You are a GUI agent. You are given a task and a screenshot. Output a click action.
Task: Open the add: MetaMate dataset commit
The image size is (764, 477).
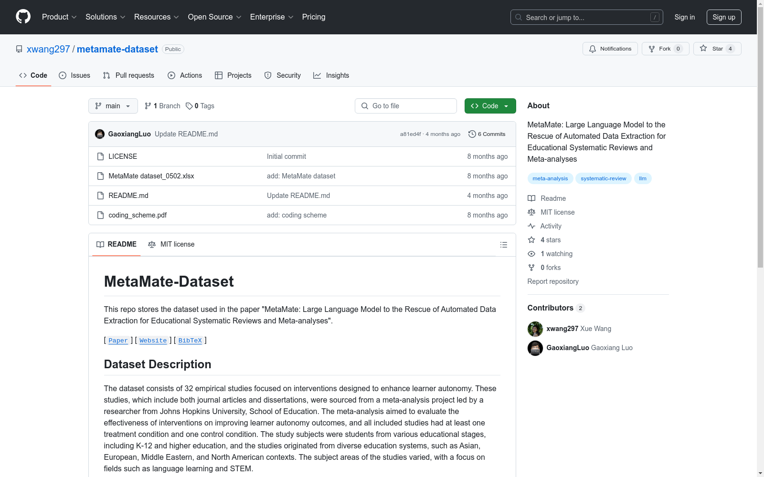click(301, 176)
